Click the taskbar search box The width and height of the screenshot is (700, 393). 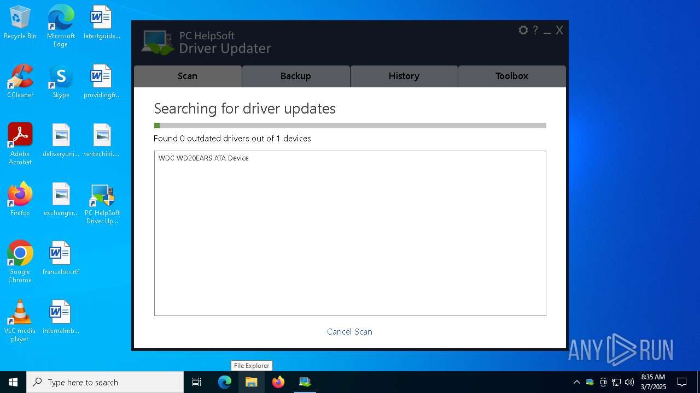point(105,382)
